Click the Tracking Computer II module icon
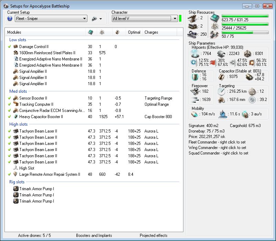 coord(15,104)
